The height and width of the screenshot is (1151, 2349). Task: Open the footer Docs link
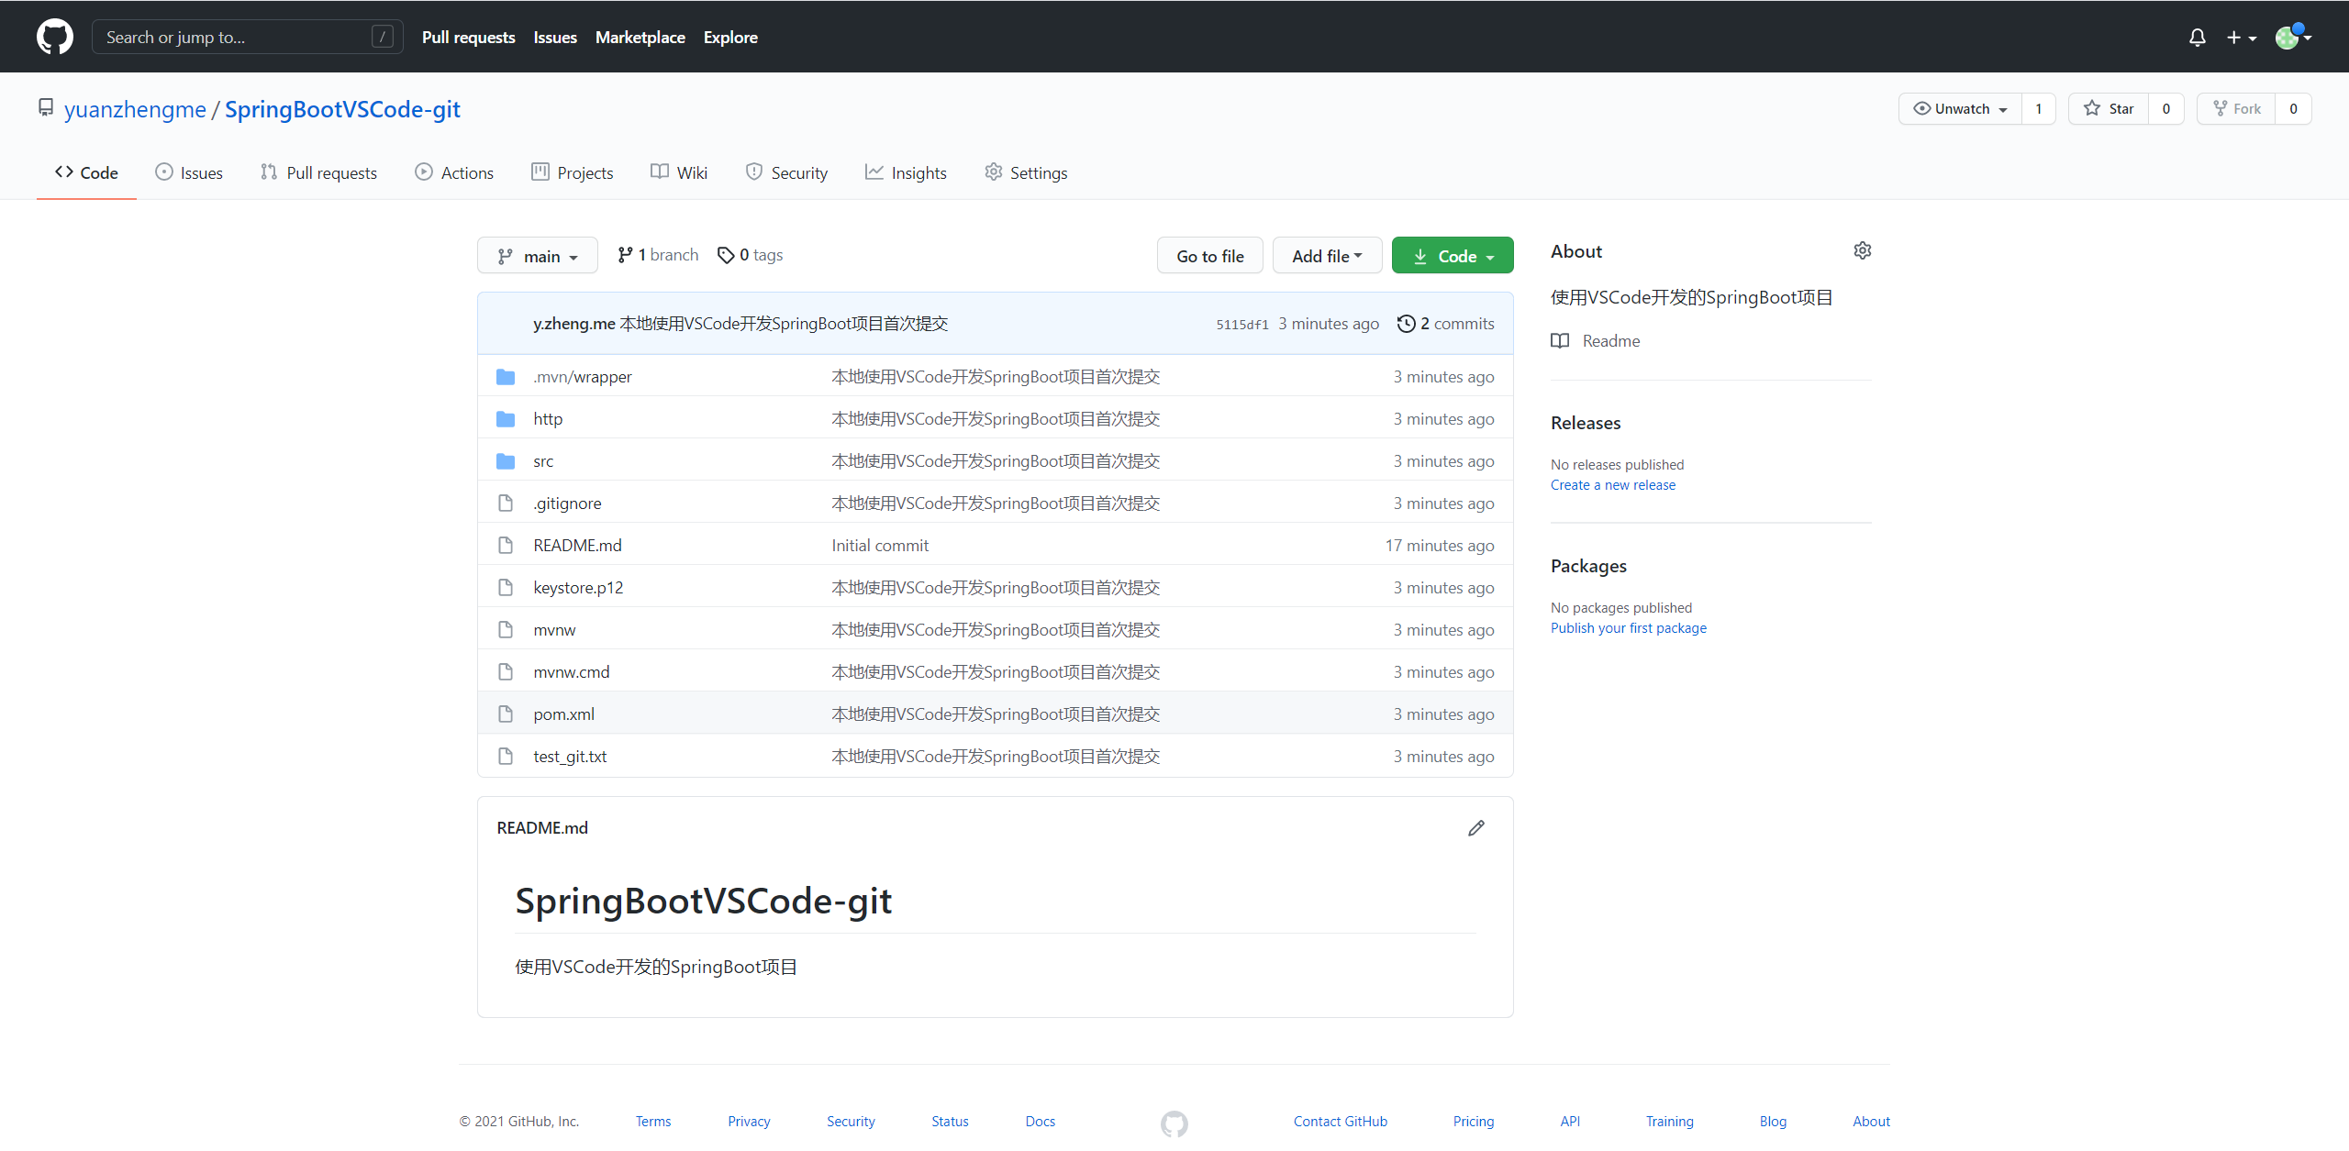point(1041,1122)
